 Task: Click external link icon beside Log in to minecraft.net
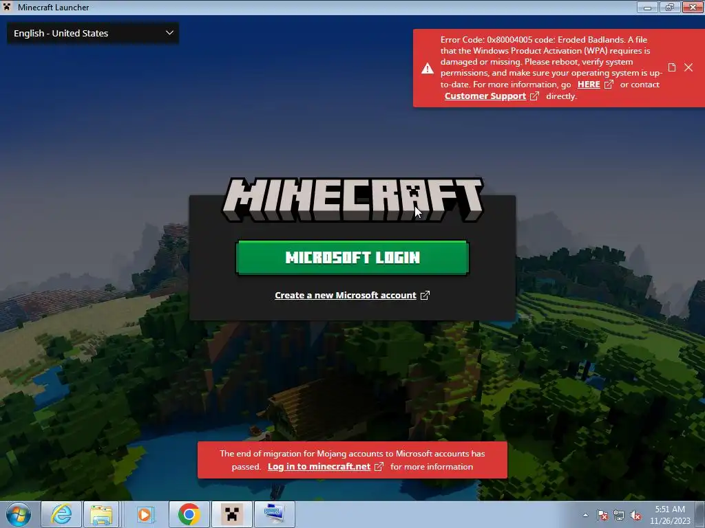379,467
